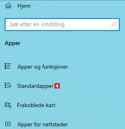
Task: Click the Apper section heading
Action: [13, 43]
